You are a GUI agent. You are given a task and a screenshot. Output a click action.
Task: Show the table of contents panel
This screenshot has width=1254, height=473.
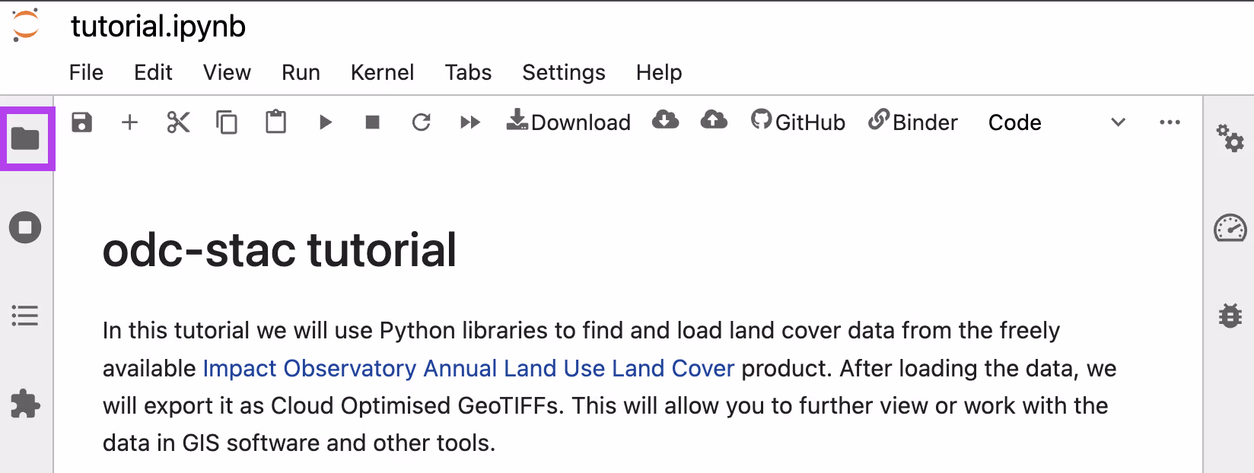25,316
